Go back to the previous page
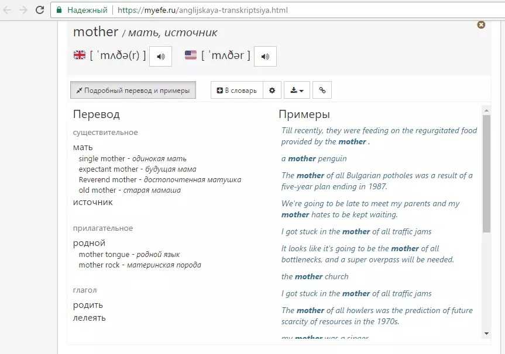 point(8,10)
